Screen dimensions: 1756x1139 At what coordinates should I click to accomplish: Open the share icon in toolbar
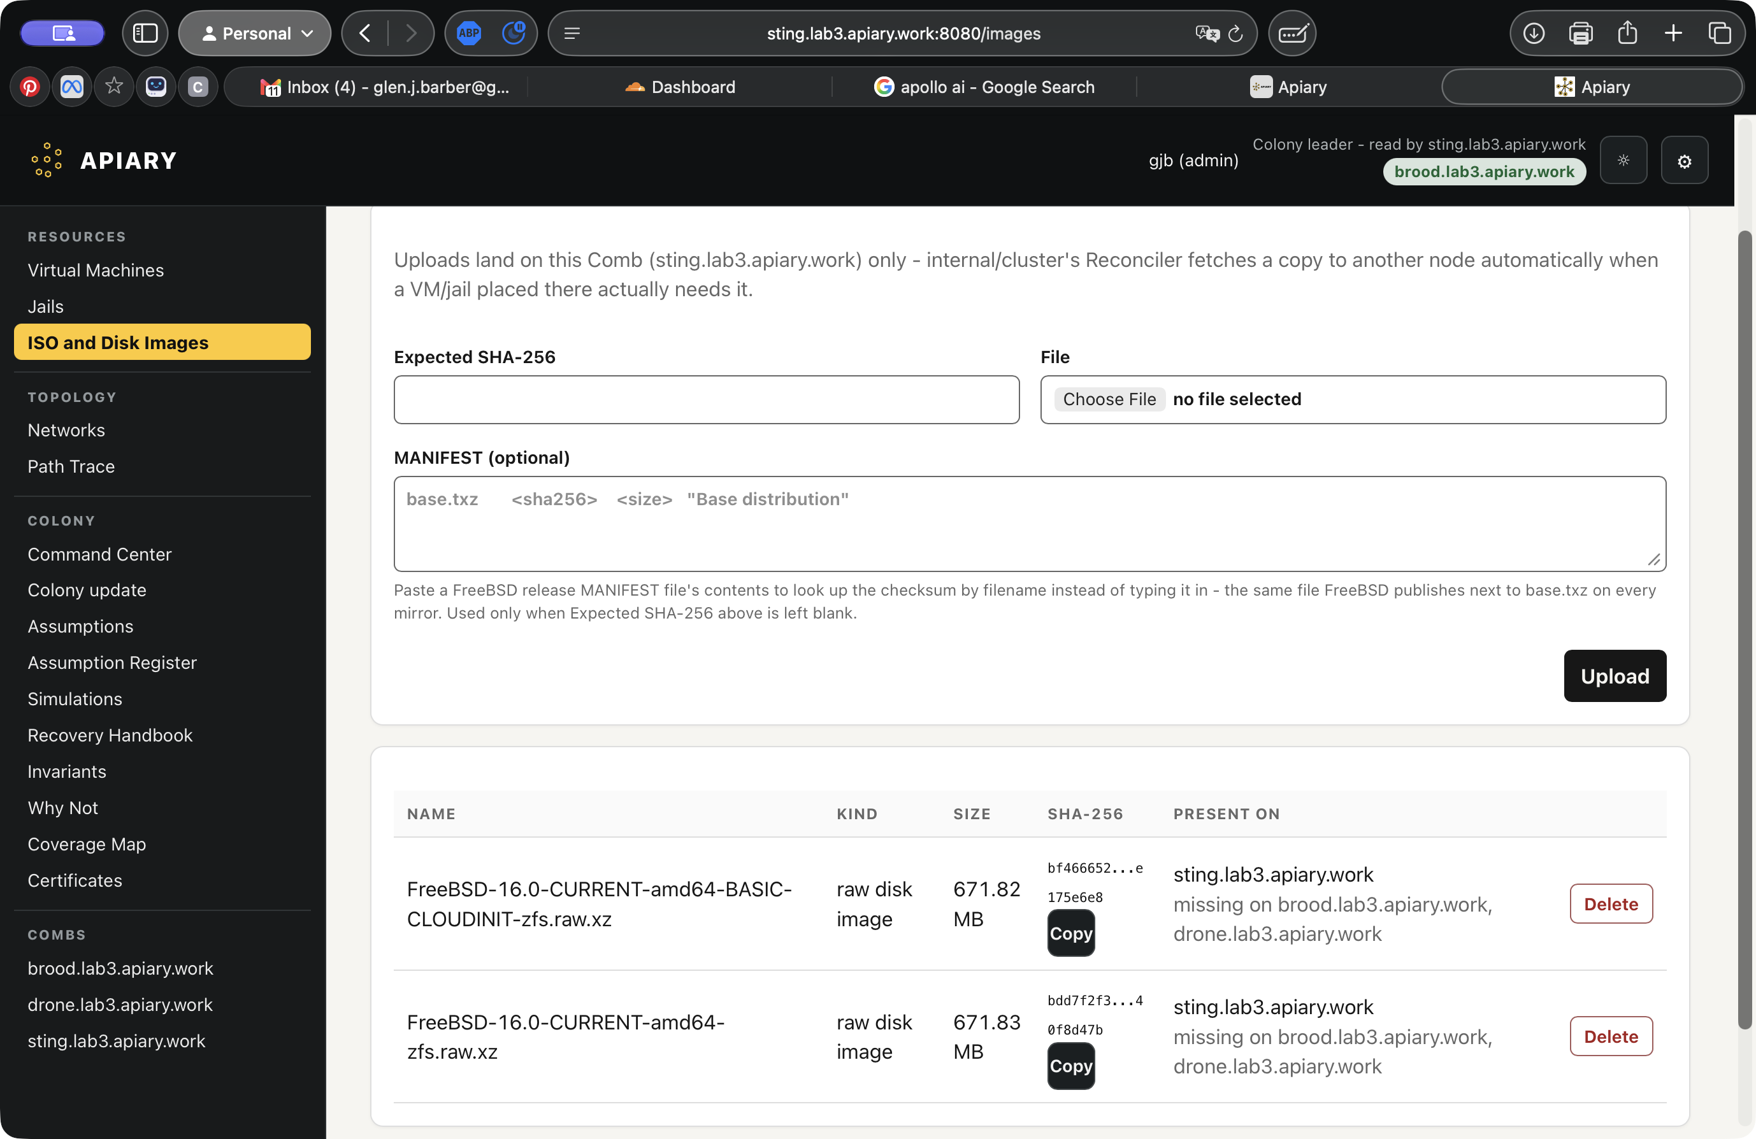[x=1627, y=33]
